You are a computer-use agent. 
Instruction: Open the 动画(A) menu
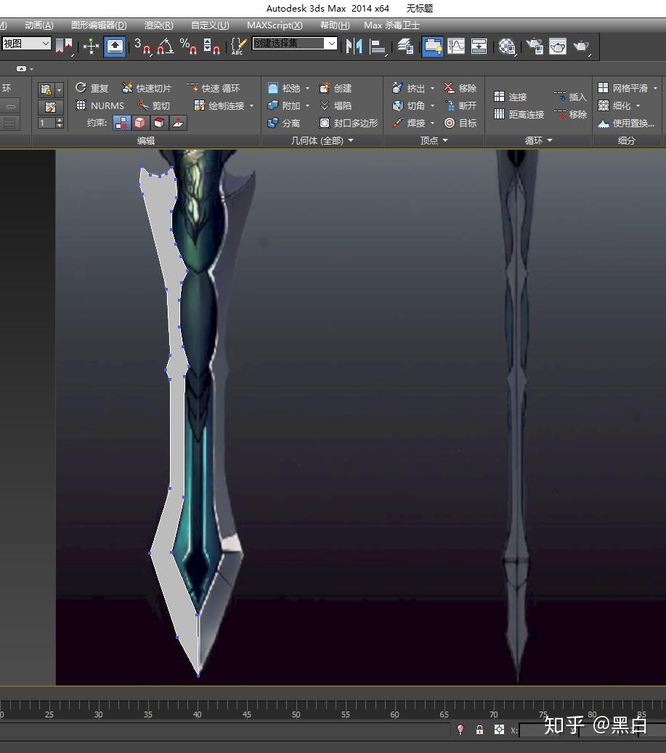[39, 25]
